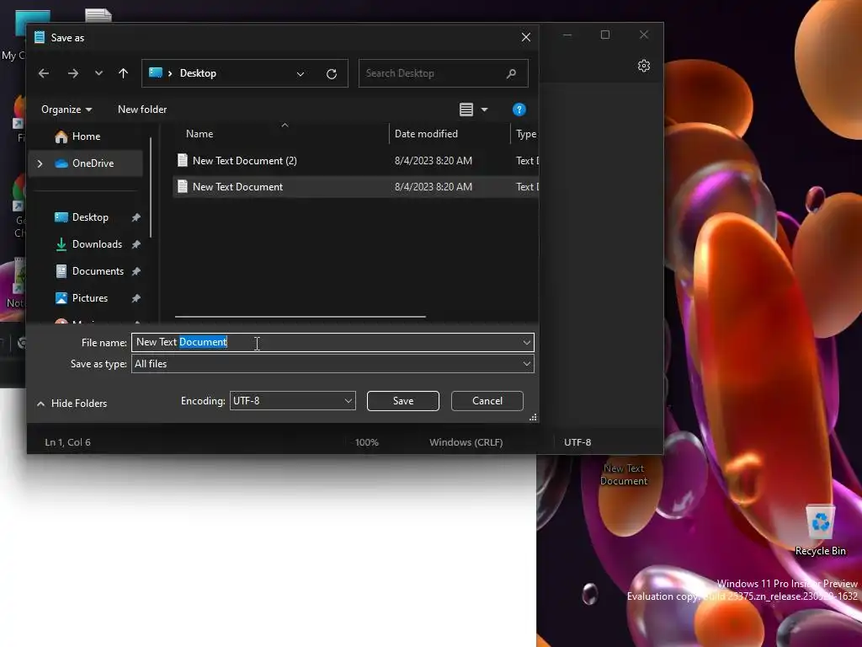This screenshot has width=862, height=647.
Task: Select OneDrive in the navigation pane
Action: pos(86,163)
